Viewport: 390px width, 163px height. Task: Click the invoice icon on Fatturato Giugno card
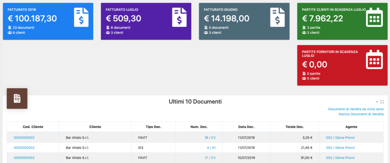(x=278, y=17)
